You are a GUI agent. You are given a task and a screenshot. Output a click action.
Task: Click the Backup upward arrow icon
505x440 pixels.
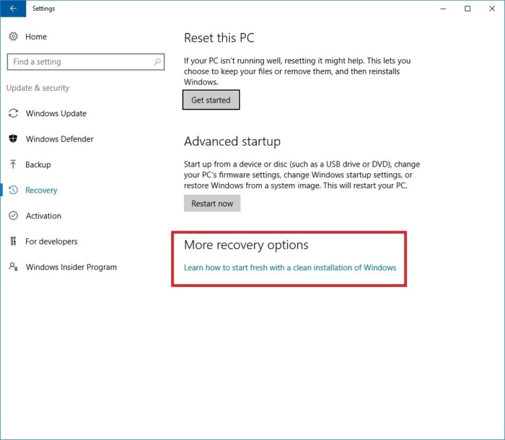tap(13, 164)
